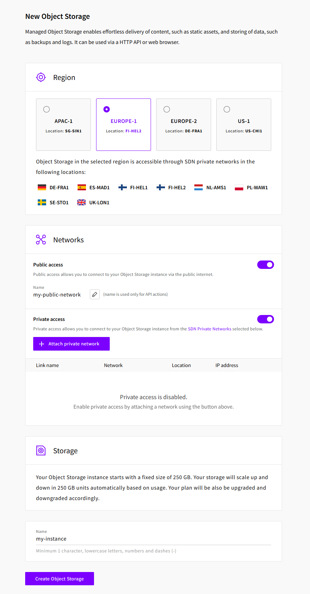The height and width of the screenshot is (594, 310).
Task: Click the Storage section icon
Action: click(41, 450)
